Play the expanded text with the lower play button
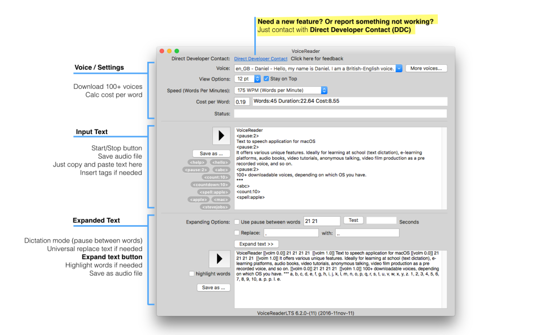537x335 pixels. [220, 259]
